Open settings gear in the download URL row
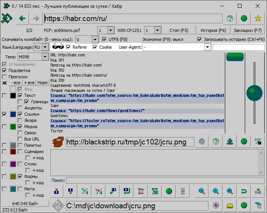This screenshot has height=213, width=267. 202,141
